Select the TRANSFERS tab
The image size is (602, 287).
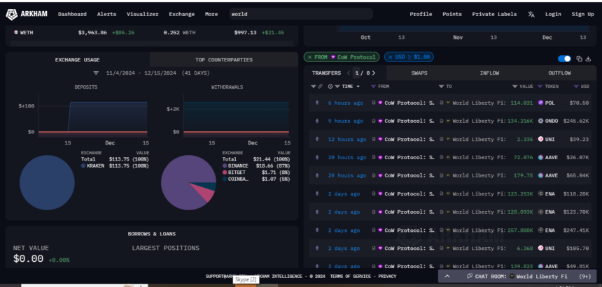pos(326,73)
